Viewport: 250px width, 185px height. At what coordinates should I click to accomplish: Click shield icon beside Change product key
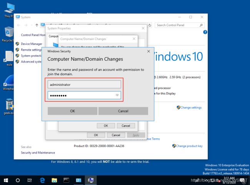coord(174,146)
